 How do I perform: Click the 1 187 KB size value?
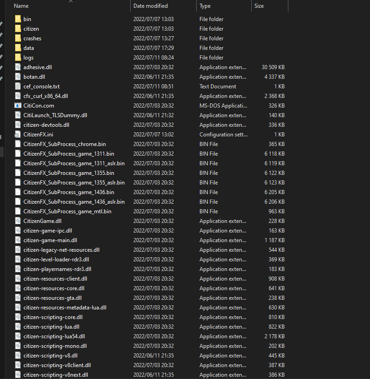coord(274,240)
